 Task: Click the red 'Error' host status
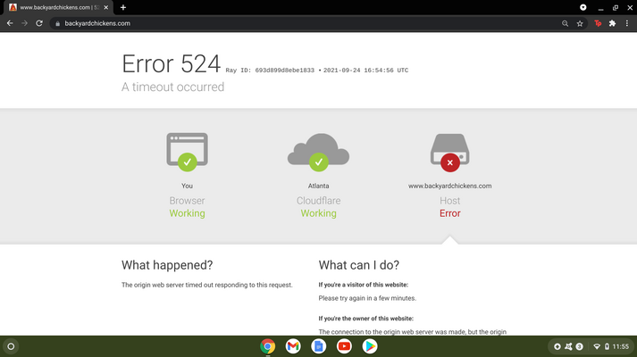coord(449,213)
